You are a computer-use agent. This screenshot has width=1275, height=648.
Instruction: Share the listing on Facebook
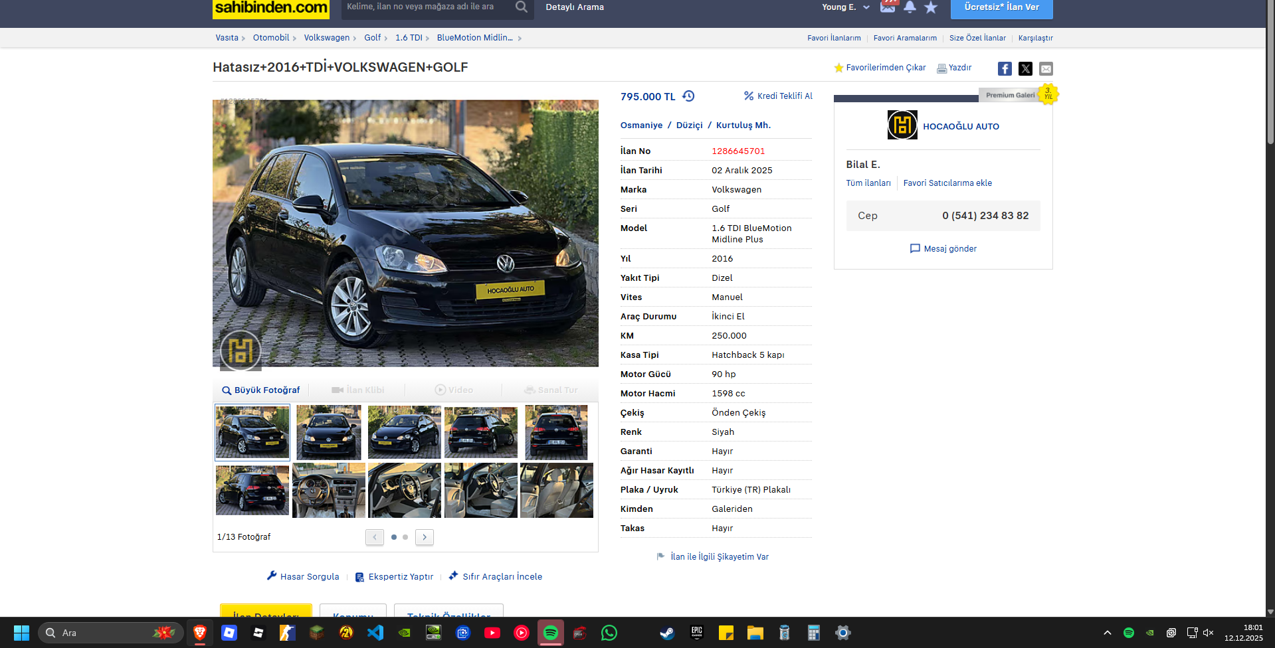[x=1005, y=68]
